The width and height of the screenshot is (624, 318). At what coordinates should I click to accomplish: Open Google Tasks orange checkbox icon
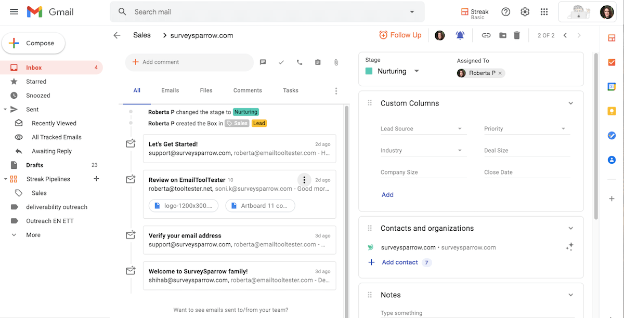612,62
